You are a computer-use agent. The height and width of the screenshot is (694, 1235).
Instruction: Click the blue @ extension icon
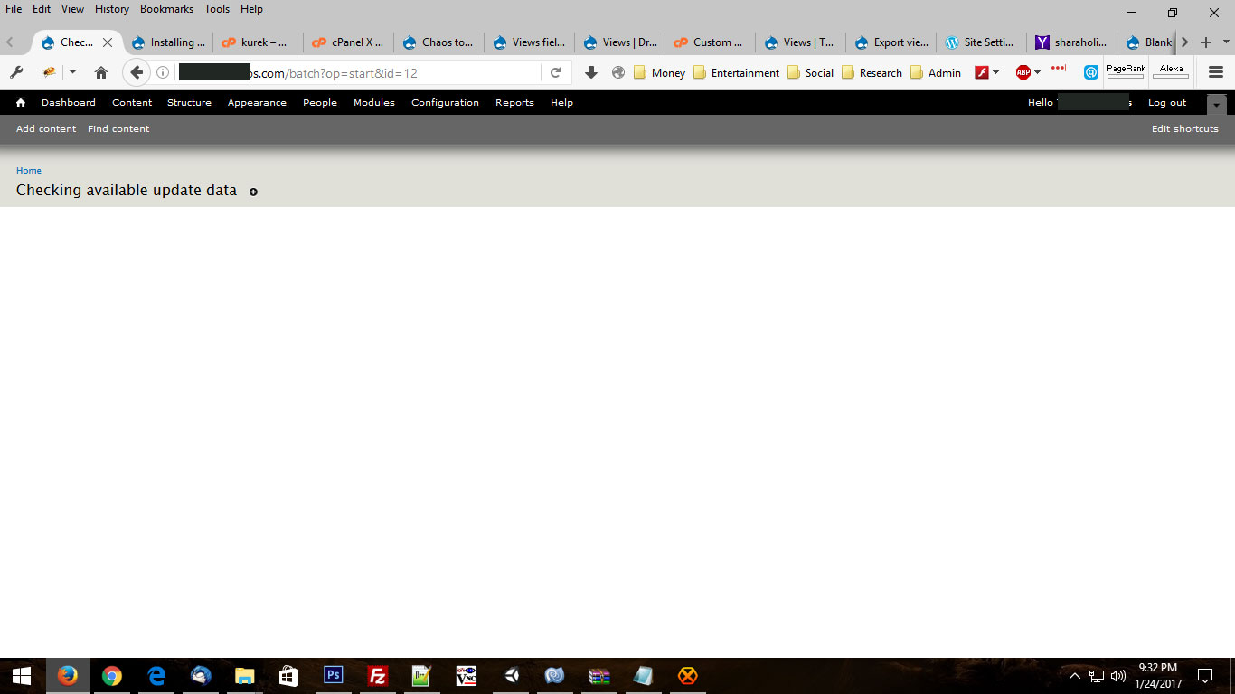tap(1091, 72)
